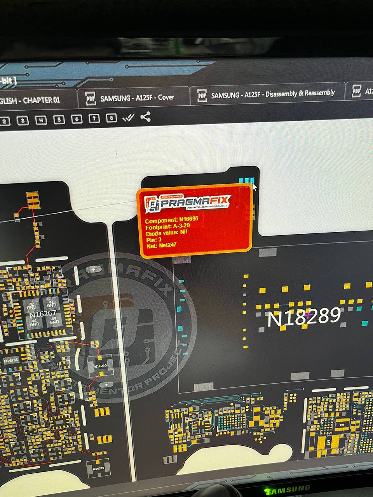The width and height of the screenshot is (373, 497).
Task: Select layer button number 4 in toolbar
Action: [41, 120]
